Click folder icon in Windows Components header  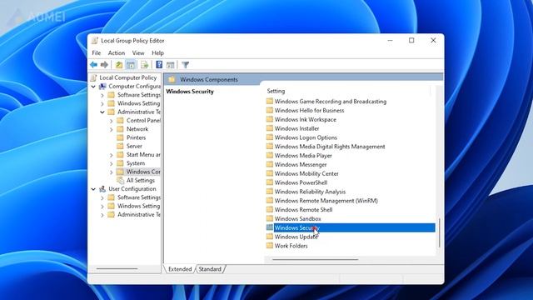[x=172, y=79]
